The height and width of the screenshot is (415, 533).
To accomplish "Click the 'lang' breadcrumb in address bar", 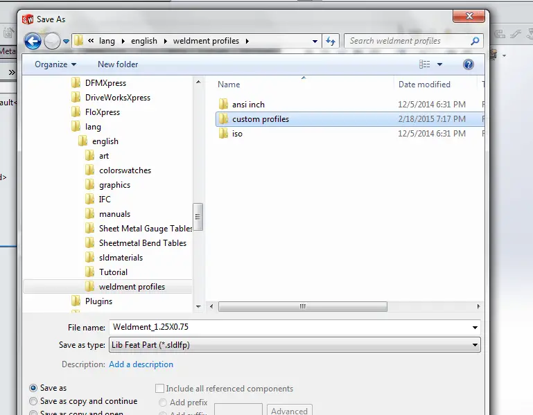I will tap(107, 41).
